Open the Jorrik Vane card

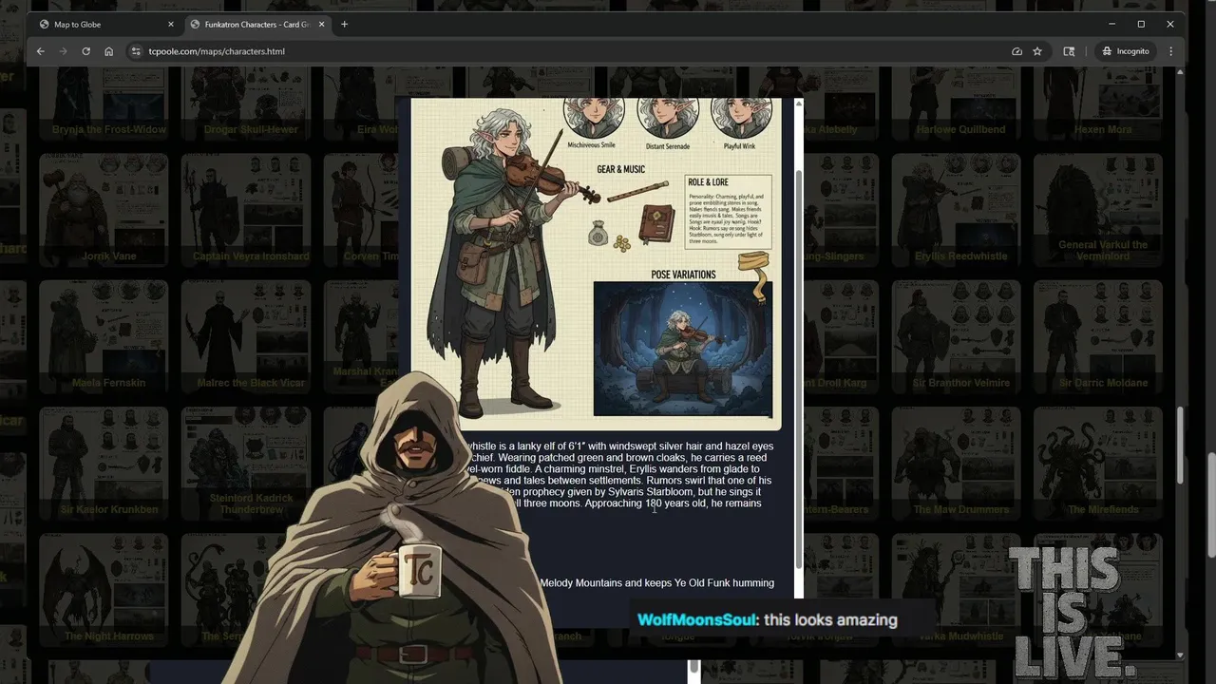click(x=104, y=210)
